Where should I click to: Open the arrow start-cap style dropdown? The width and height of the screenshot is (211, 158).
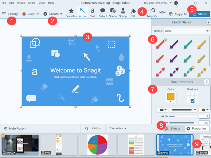(162, 110)
